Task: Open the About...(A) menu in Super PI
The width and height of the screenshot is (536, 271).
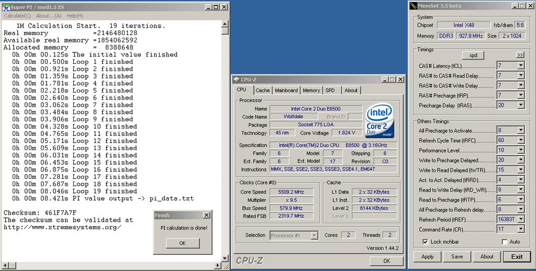Action: point(49,16)
